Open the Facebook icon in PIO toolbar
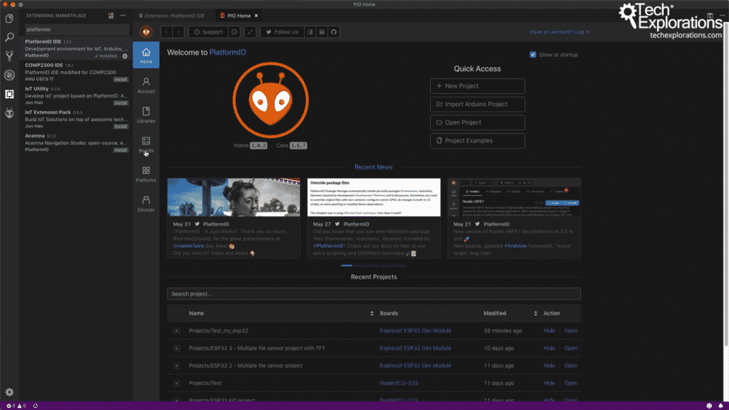The image size is (729, 410). 310,32
